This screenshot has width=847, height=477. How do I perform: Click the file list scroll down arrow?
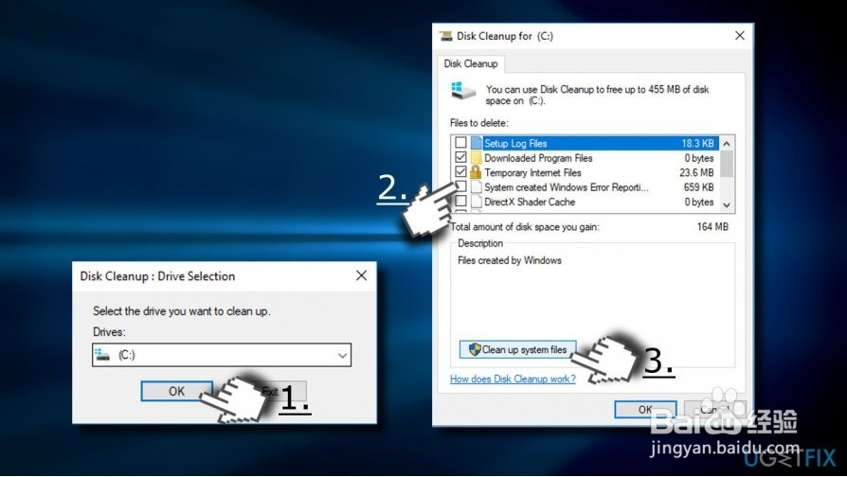[727, 205]
